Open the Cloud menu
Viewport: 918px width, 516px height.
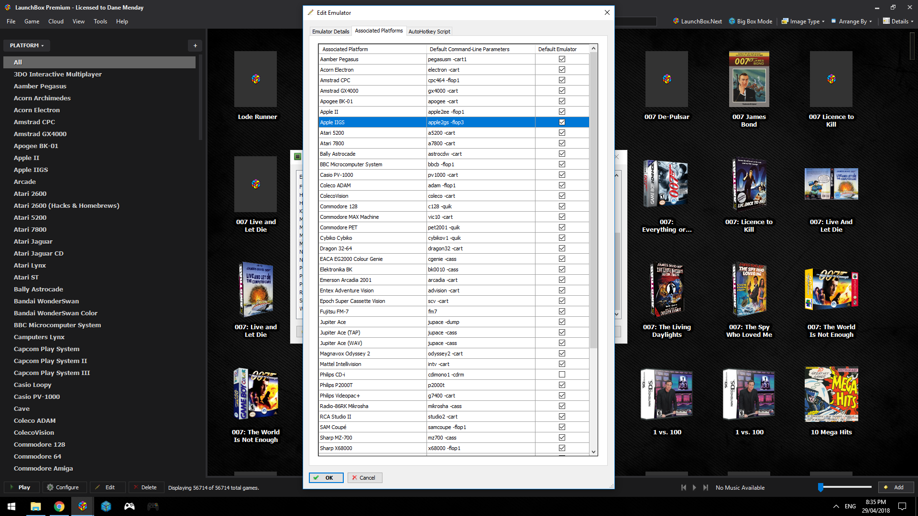coord(56,21)
